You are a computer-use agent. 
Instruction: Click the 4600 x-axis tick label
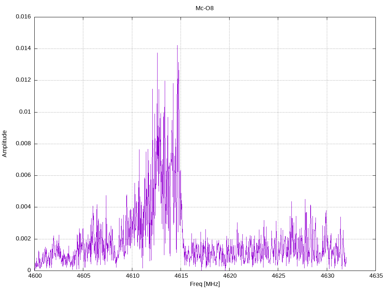pyautogui.click(x=34, y=276)
